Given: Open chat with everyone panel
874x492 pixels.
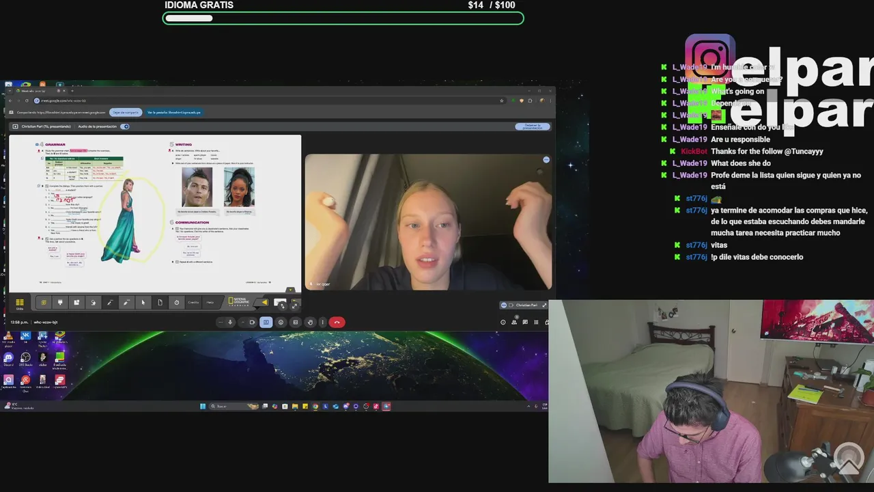Looking at the screenshot, I should [x=525, y=322].
